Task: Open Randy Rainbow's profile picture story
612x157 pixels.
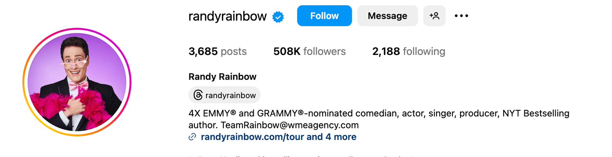Action: pyautogui.click(x=77, y=82)
